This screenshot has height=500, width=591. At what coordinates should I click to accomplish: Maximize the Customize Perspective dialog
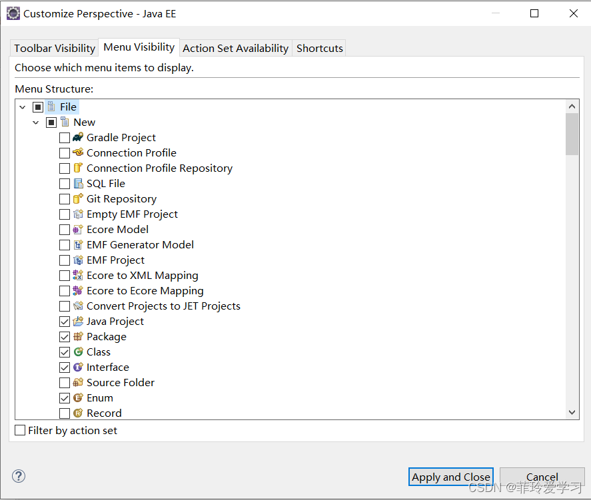[534, 13]
